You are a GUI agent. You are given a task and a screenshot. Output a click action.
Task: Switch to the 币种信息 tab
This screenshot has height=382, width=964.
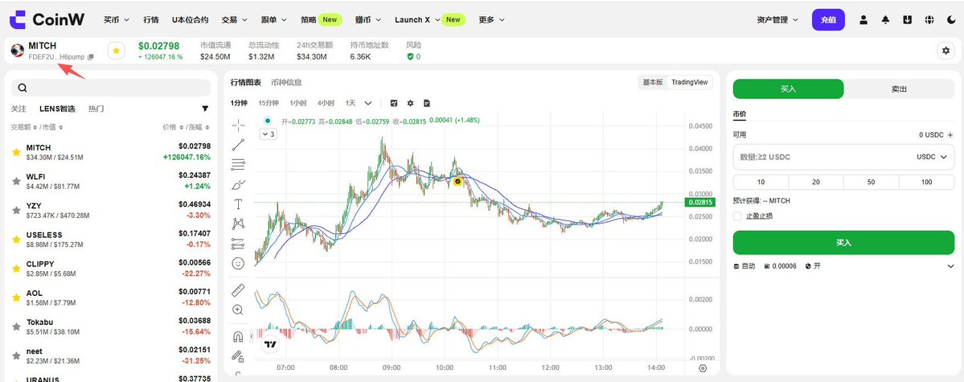point(286,82)
